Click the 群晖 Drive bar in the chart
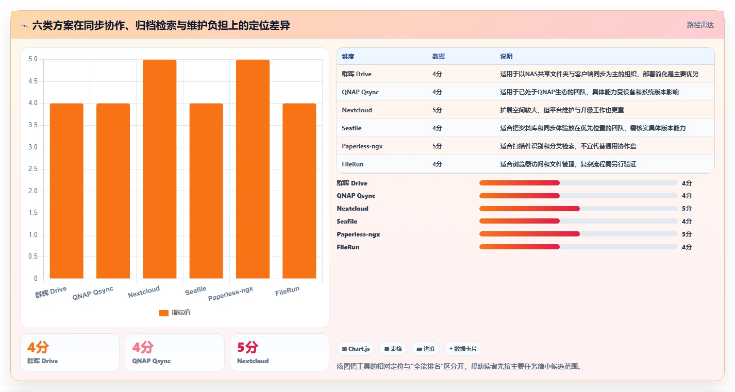735x392 pixels. [66, 191]
